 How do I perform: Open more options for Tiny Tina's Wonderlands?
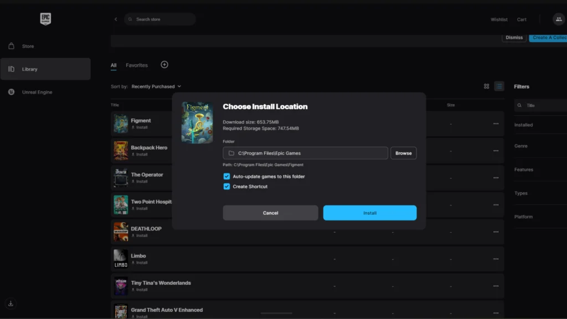pyautogui.click(x=496, y=286)
